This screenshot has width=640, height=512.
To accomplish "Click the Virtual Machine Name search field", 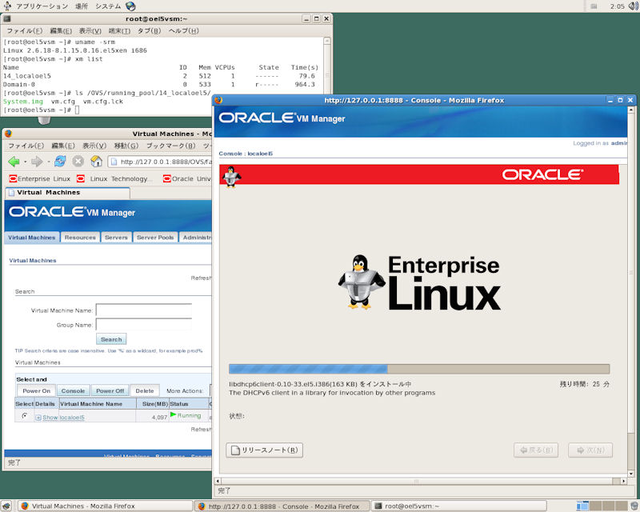I will (x=144, y=310).
